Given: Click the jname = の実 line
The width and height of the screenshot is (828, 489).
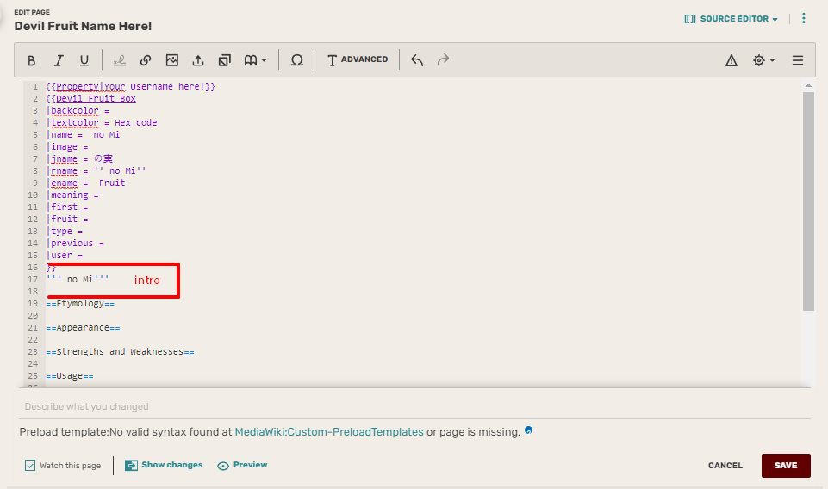Looking at the screenshot, I should 79,158.
